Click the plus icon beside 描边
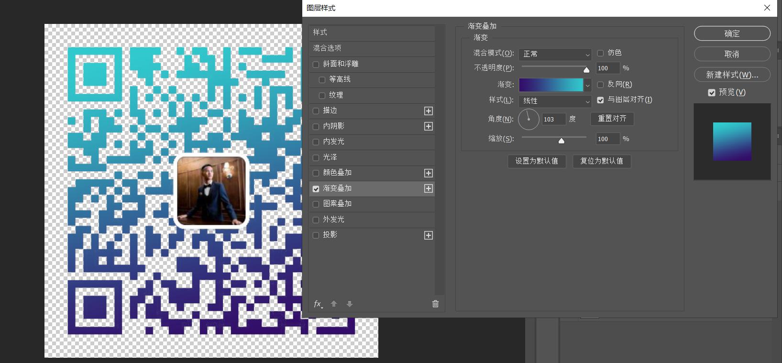 tap(429, 111)
